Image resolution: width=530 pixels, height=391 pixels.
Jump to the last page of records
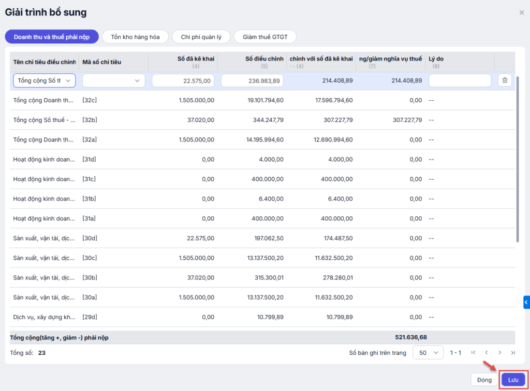[x=513, y=353]
